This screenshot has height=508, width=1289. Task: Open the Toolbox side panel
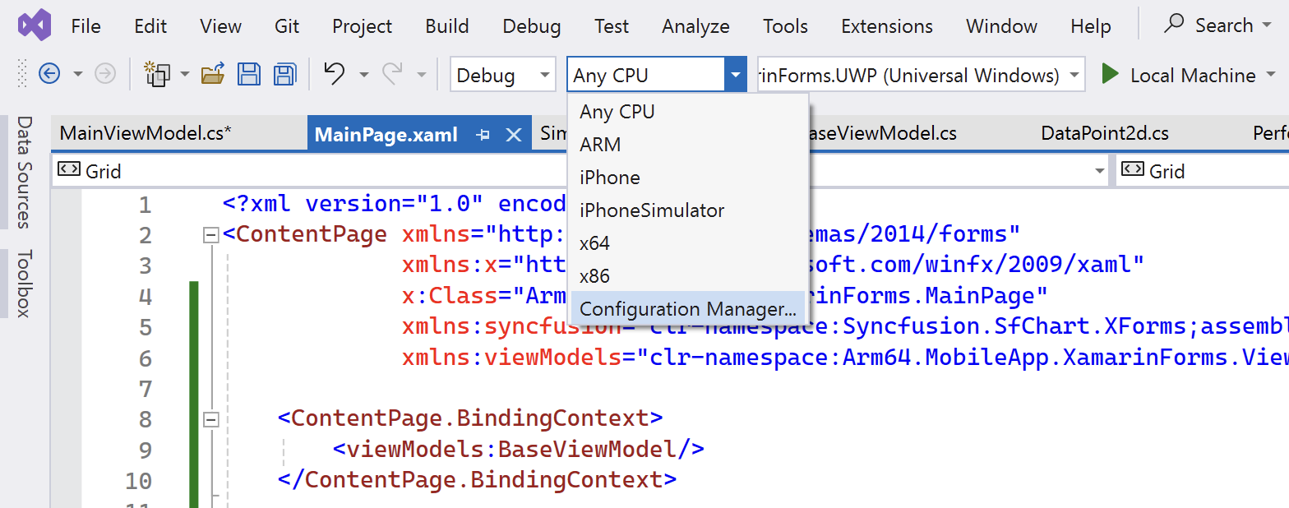point(23,283)
